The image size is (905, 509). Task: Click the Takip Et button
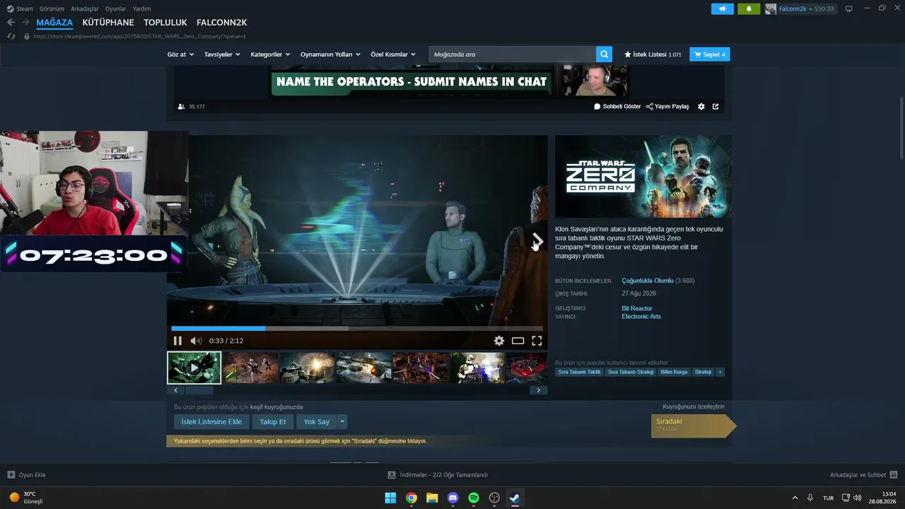(273, 422)
